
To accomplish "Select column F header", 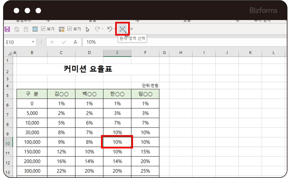I will coord(145,53).
